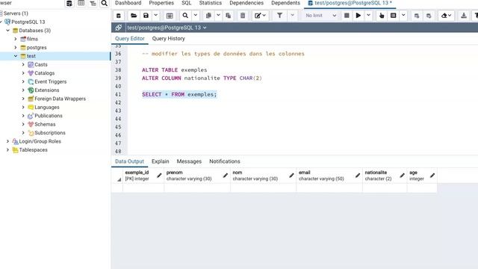Click the Find magnifier icon in query toolbar
The height and width of the screenshot is (269, 478).
[x=185, y=16]
